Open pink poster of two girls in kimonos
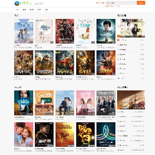Screen dimensions: 155x155 click(x=86, y=103)
